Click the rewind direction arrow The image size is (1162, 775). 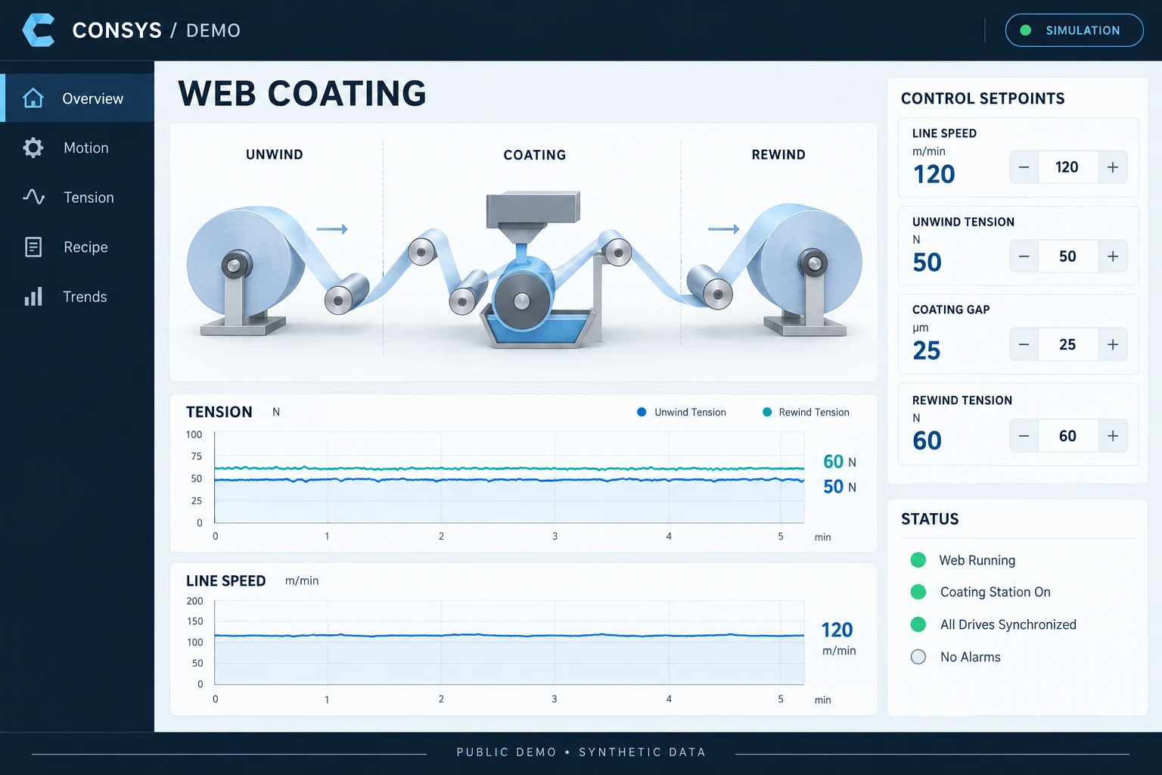coord(724,229)
